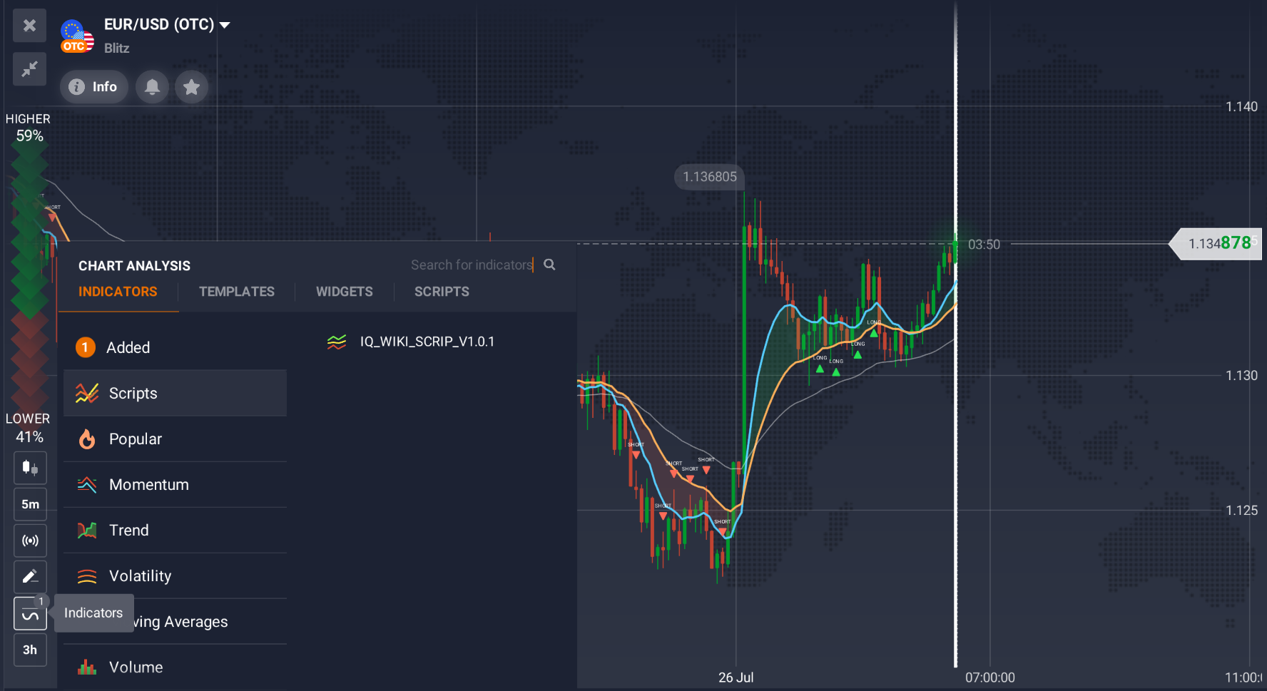Focus the Search for indicators field
The width and height of the screenshot is (1267, 691).
(472, 265)
